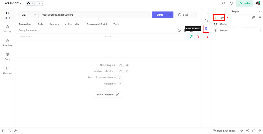Screen dimensions: 263x134
Task: Switch to the Body tab
Action: pyautogui.click(x=40, y=24)
